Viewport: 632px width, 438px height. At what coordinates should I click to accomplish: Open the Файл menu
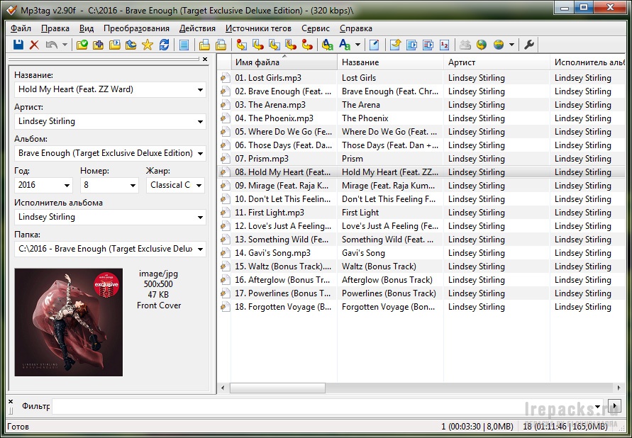[21, 28]
